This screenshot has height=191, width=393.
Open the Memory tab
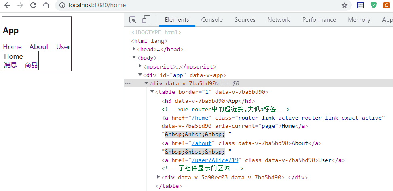pyautogui.click(x=359, y=20)
